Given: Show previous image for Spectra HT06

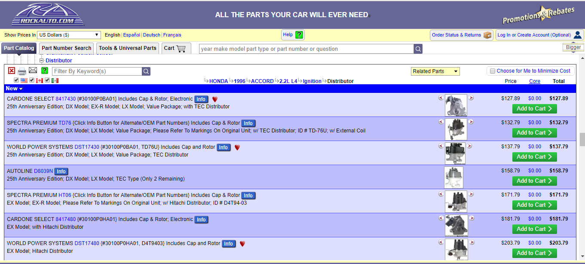Looking at the screenshot, I should point(441,194).
